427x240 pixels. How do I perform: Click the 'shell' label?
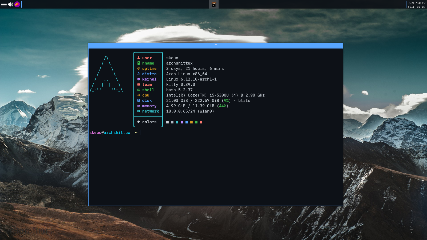pos(148,90)
